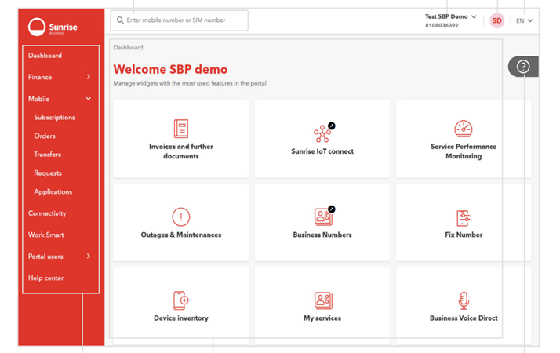Open the Portal users sidebar item
Screen dimensions: 560x353
[x=45, y=257]
